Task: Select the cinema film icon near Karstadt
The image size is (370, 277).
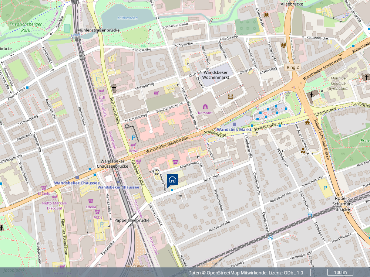Action: pyautogui.click(x=231, y=96)
